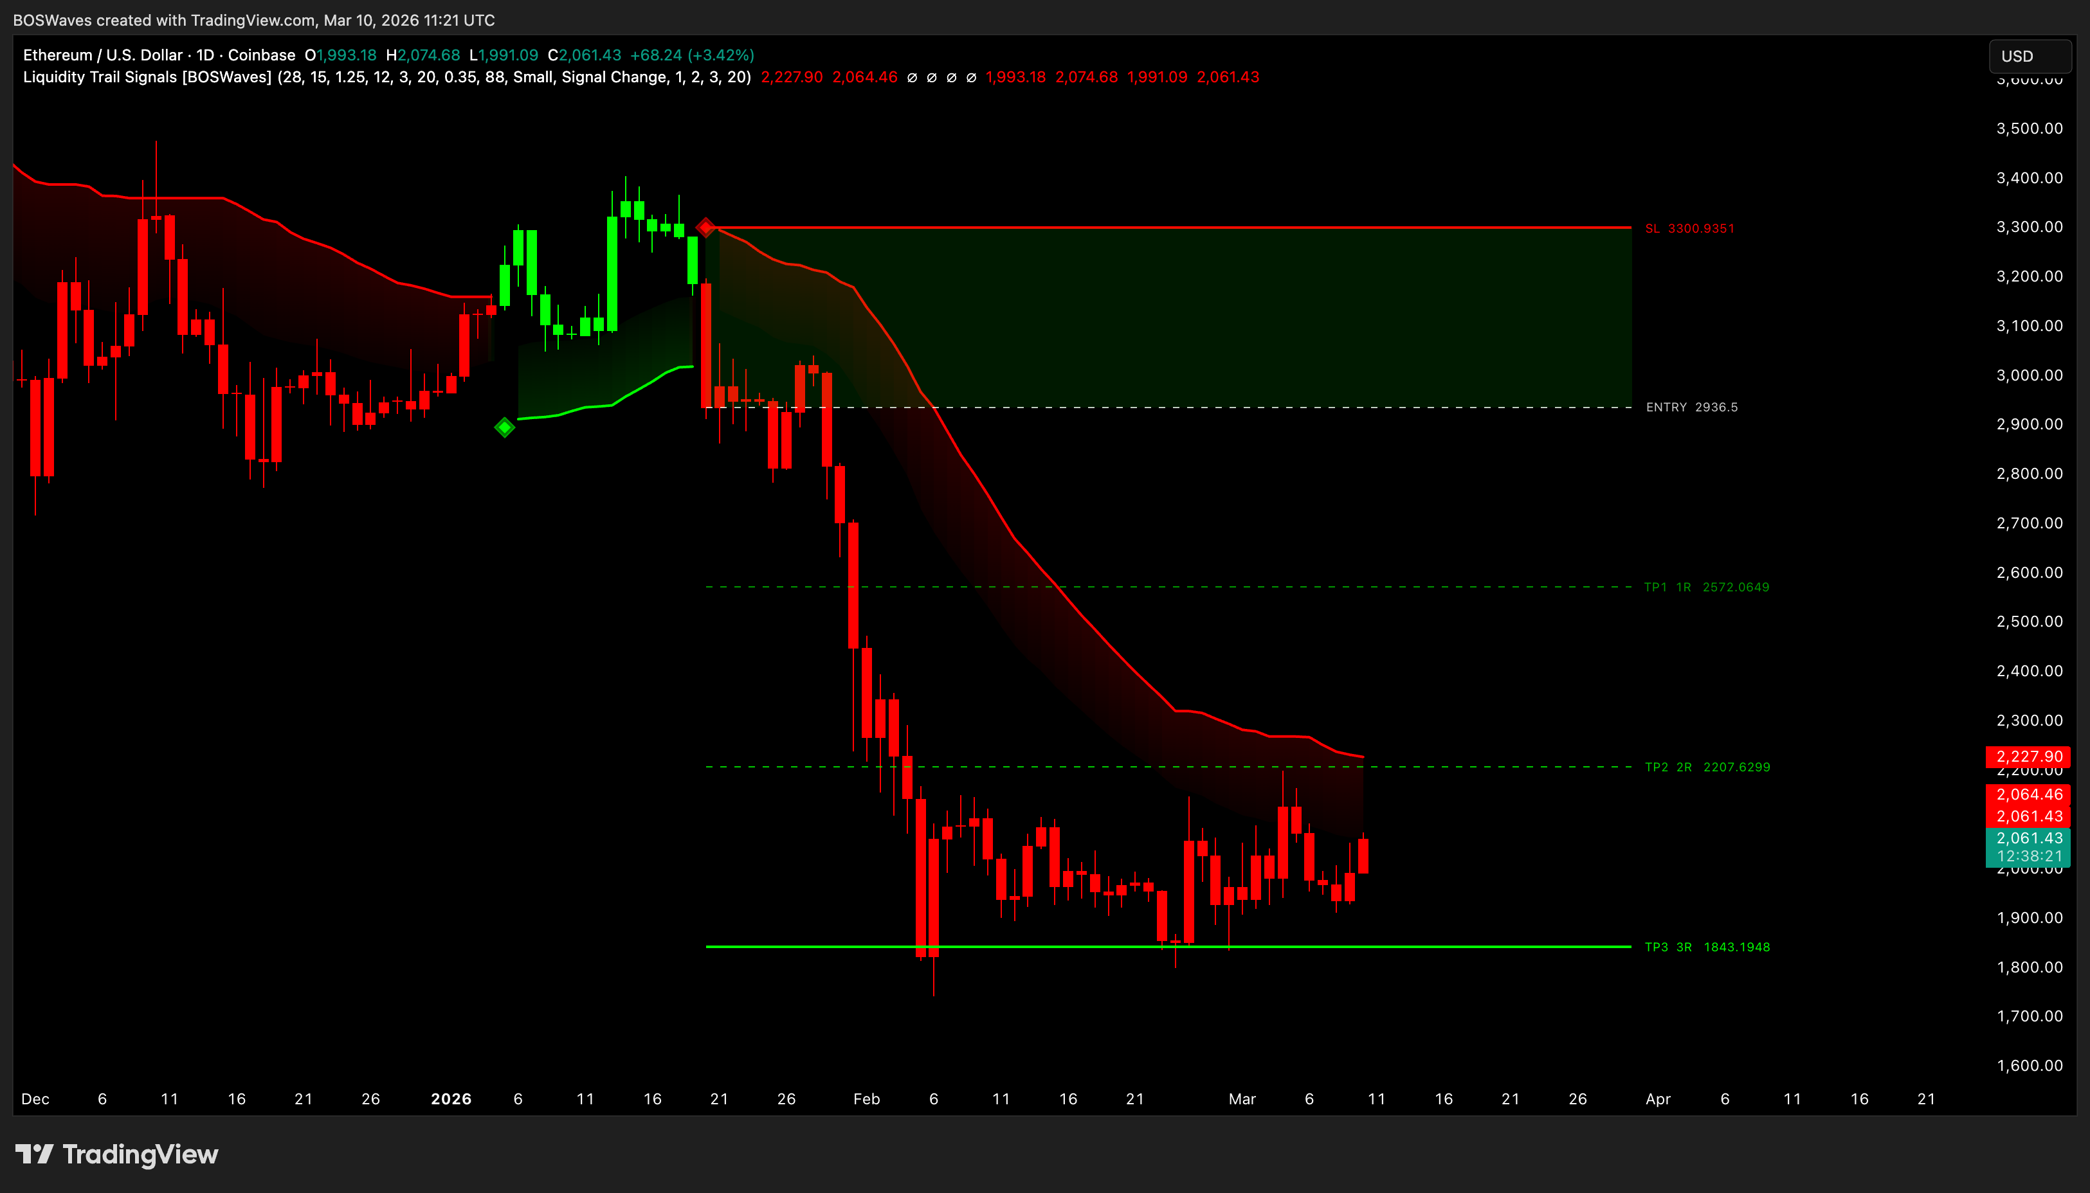Click the 1,600.00 price axis label
2090x1193 pixels.
pos(2030,1065)
